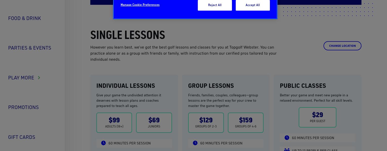Choose $69 Juniors price box
This screenshot has height=151, width=387.
(154, 122)
